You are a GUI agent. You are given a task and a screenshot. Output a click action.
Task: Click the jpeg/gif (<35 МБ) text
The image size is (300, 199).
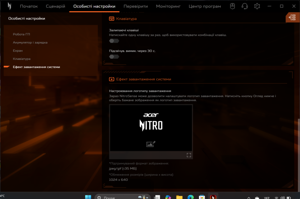(x=123, y=169)
